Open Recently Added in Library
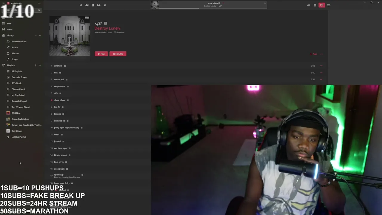The image size is (382, 215). 19,41
